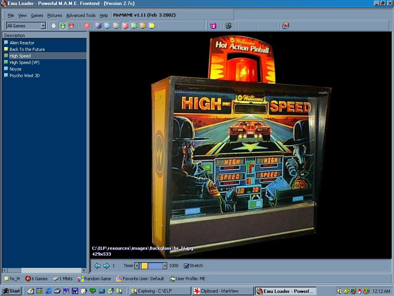Select the green monitor toolbar icon
This screenshot has height=296, width=394.
tap(134, 26)
